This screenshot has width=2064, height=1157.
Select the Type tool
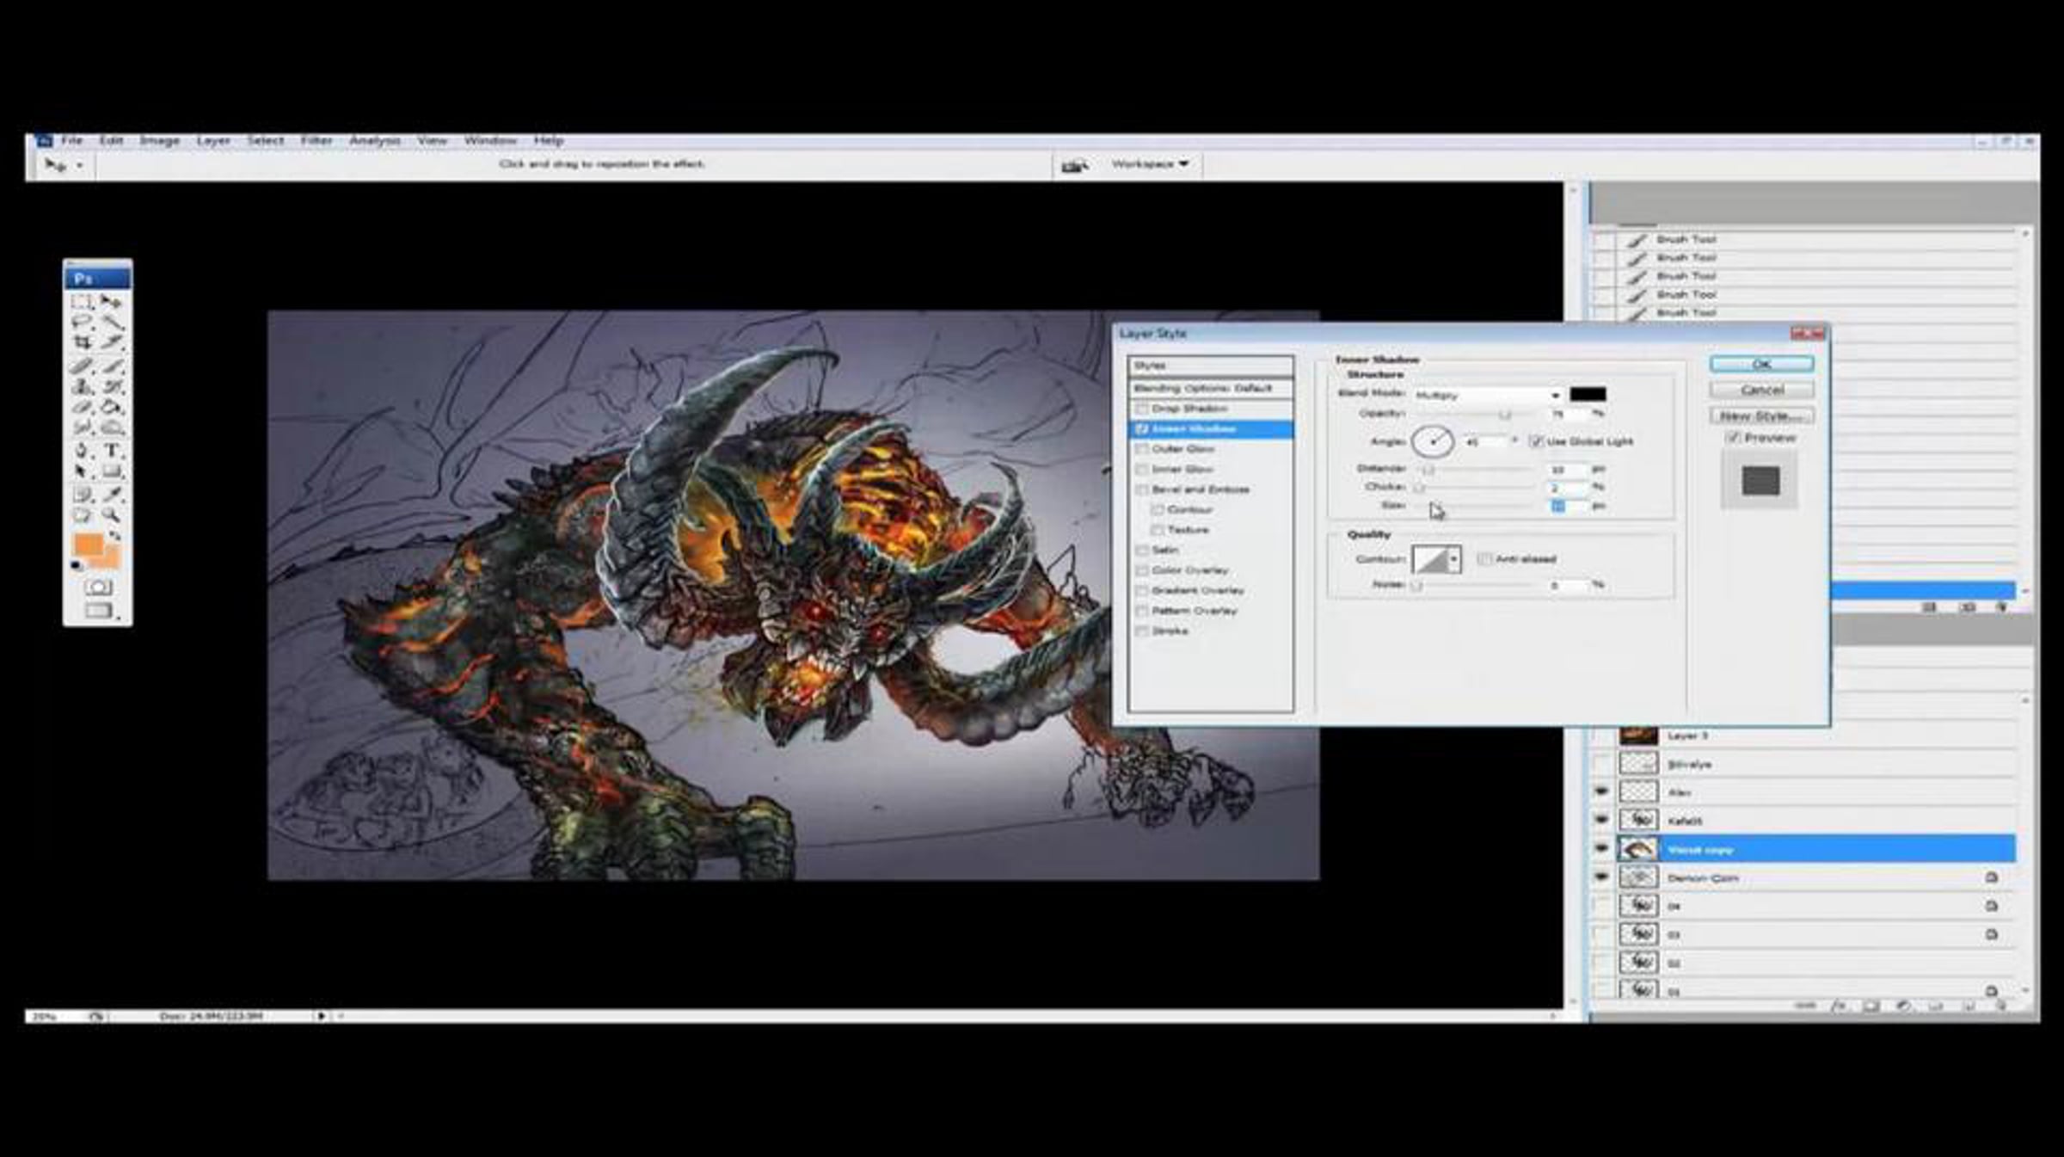112,451
